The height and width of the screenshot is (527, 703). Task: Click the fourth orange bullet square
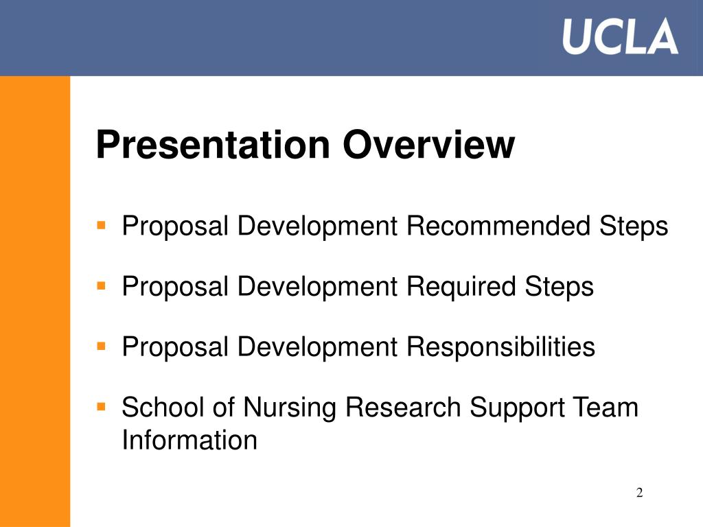pyautogui.click(x=102, y=407)
